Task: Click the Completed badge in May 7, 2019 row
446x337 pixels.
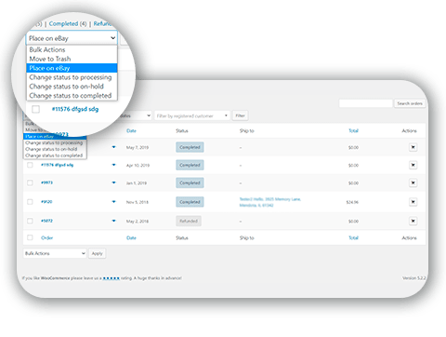Action: coord(190,147)
